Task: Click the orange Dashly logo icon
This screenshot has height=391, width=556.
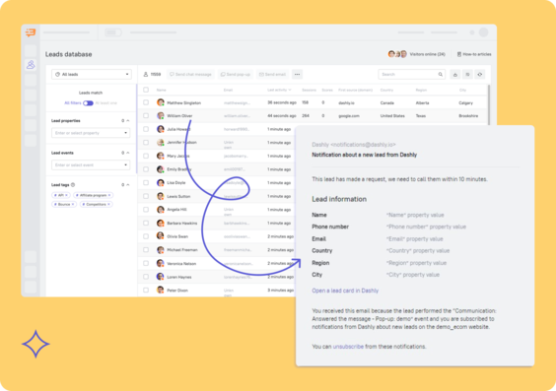Action: click(x=31, y=33)
